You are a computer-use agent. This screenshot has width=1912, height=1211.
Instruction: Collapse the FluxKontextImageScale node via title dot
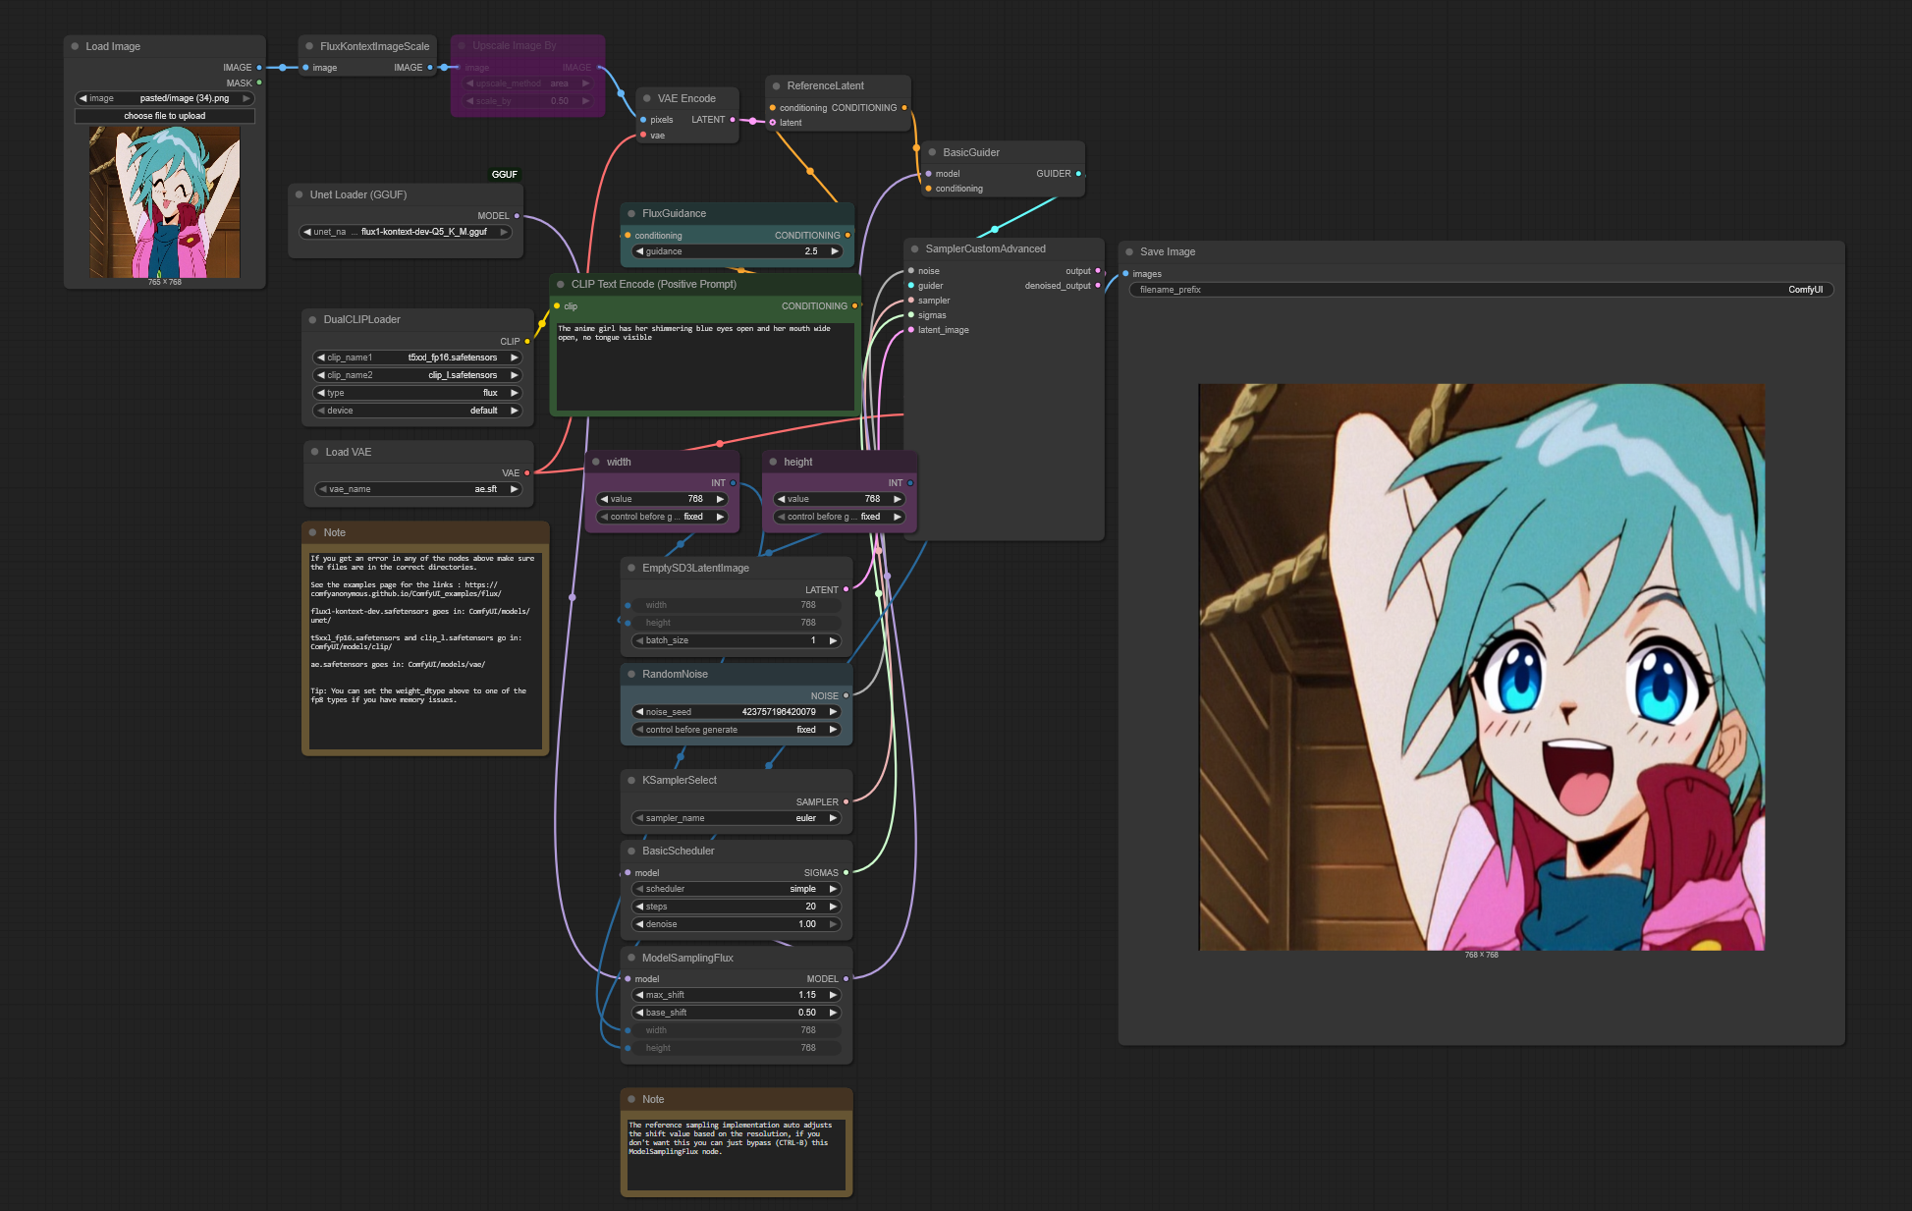click(x=309, y=46)
